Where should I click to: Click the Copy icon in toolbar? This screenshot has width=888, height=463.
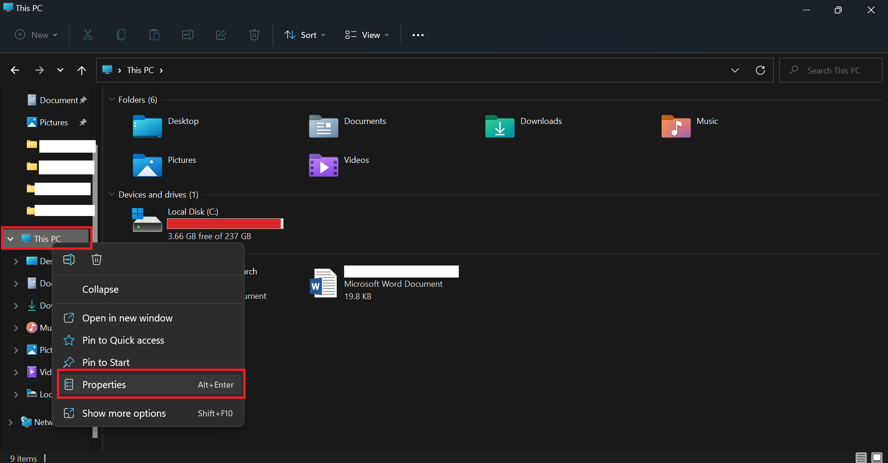click(x=121, y=35)
